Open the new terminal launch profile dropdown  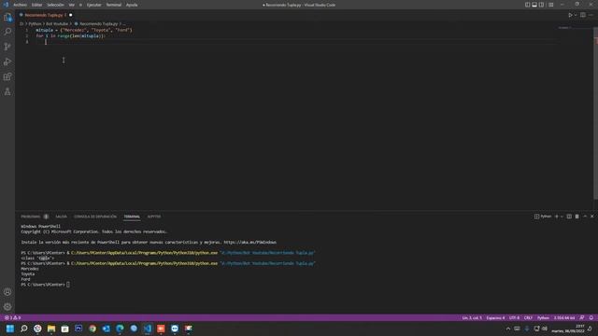click(562, 217)
